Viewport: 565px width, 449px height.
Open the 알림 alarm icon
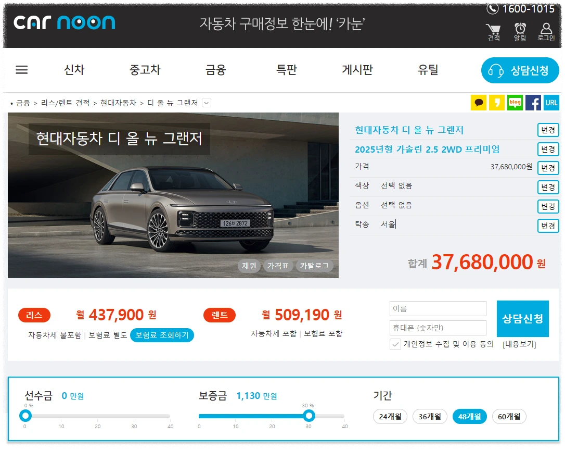[519, 29]
